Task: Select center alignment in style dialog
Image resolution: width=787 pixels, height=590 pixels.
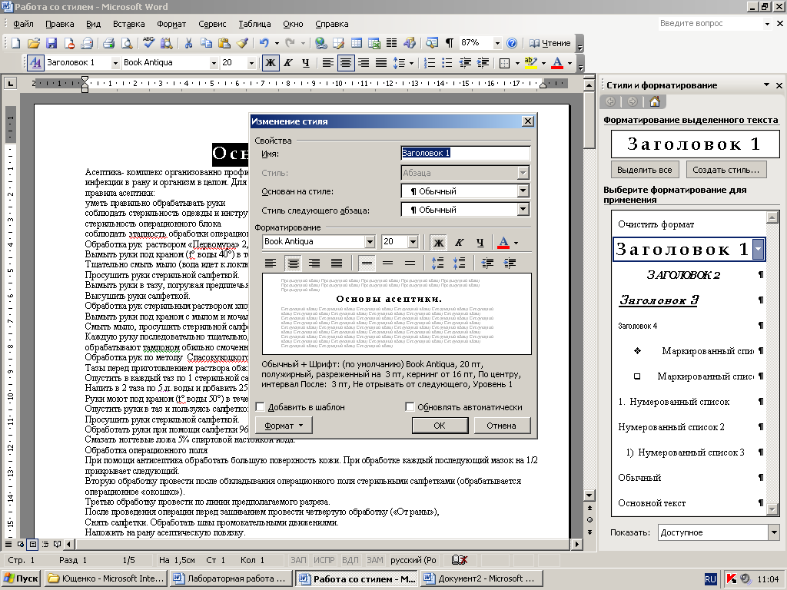Action: [294, 263]
